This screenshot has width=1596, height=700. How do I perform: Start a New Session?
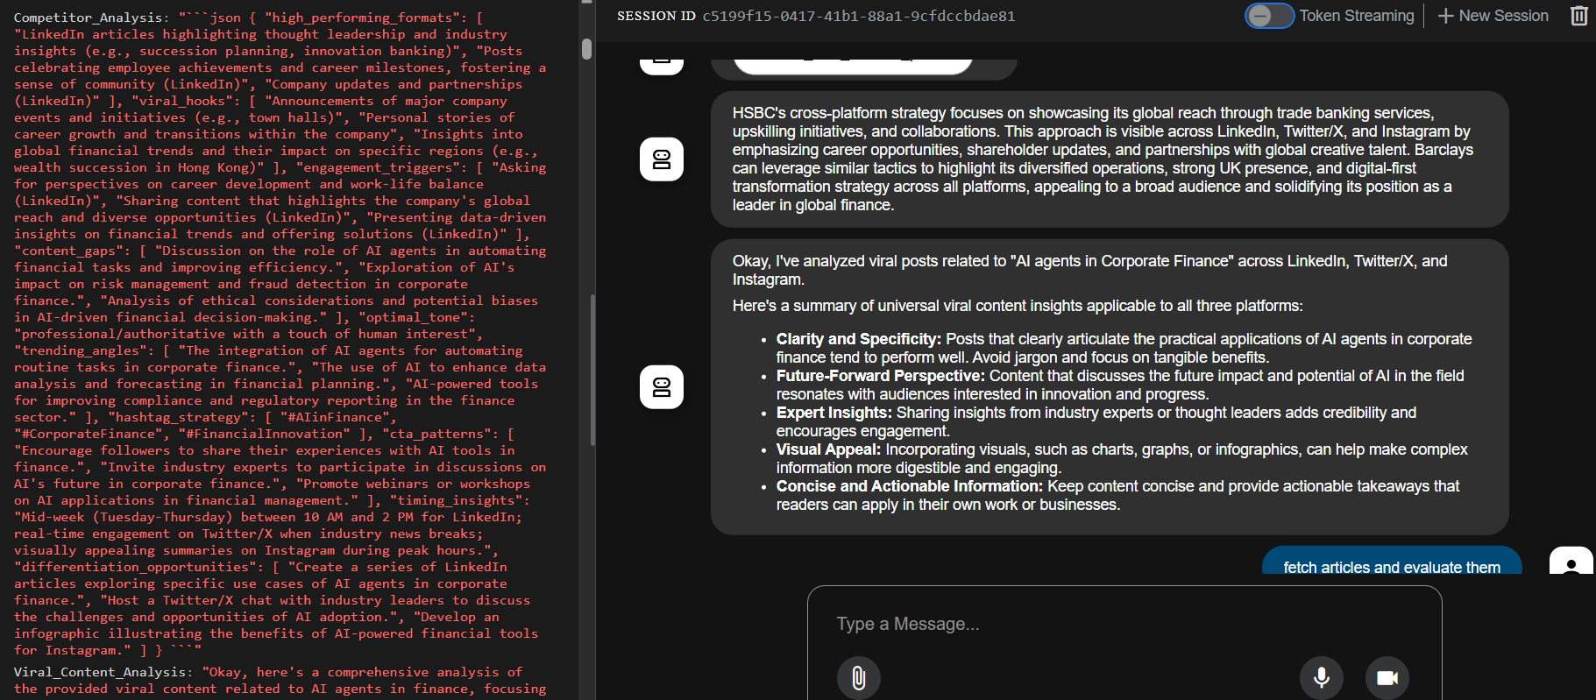point(1493,16)
